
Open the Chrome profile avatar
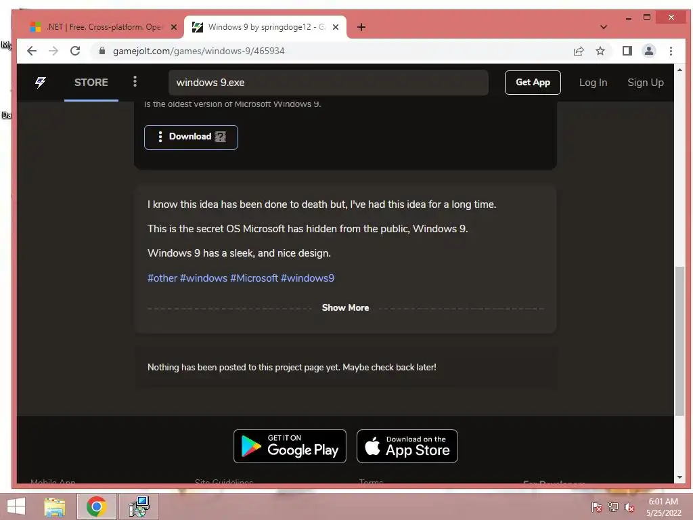coord(649,51)
